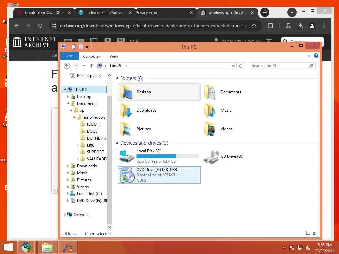Click the Action Center flag tray icon
This screenshot has width=339, height=254.
292,248
